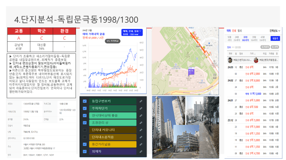Screen dimensions: 286x160
Task: Click the edit pencil beside 단지내 커뮤니티
Action: [141, 130]
